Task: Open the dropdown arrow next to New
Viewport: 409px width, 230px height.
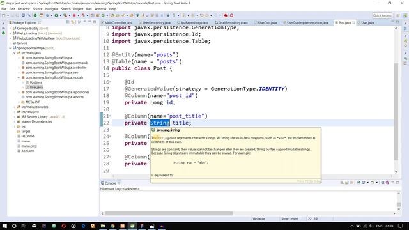Action: click(x=8, y=15)
